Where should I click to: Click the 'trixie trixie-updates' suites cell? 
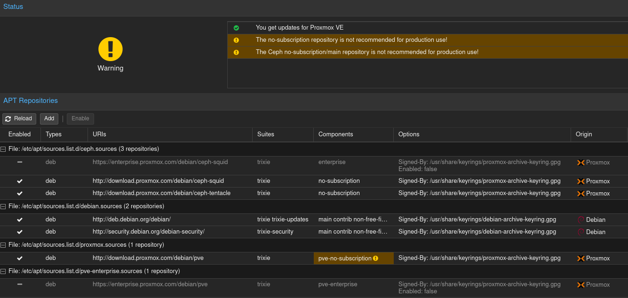[283, 220]
